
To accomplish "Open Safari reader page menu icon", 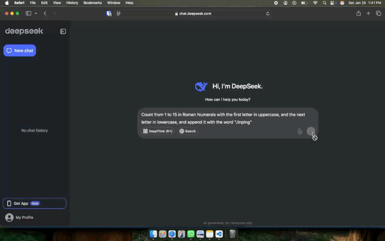I will click(118, 13).
